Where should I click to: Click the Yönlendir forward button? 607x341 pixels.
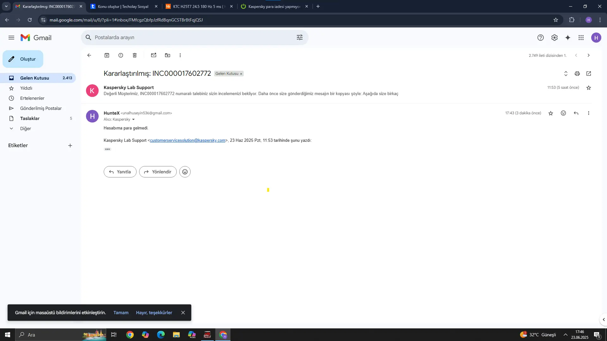click(x=158, y=172)
